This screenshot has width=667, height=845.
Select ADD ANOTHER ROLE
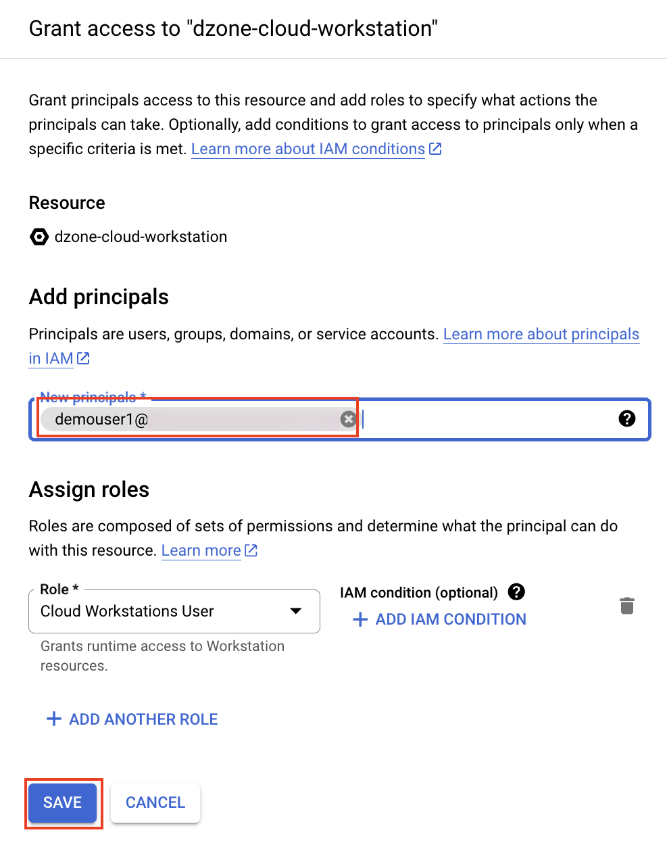[143, 719]
